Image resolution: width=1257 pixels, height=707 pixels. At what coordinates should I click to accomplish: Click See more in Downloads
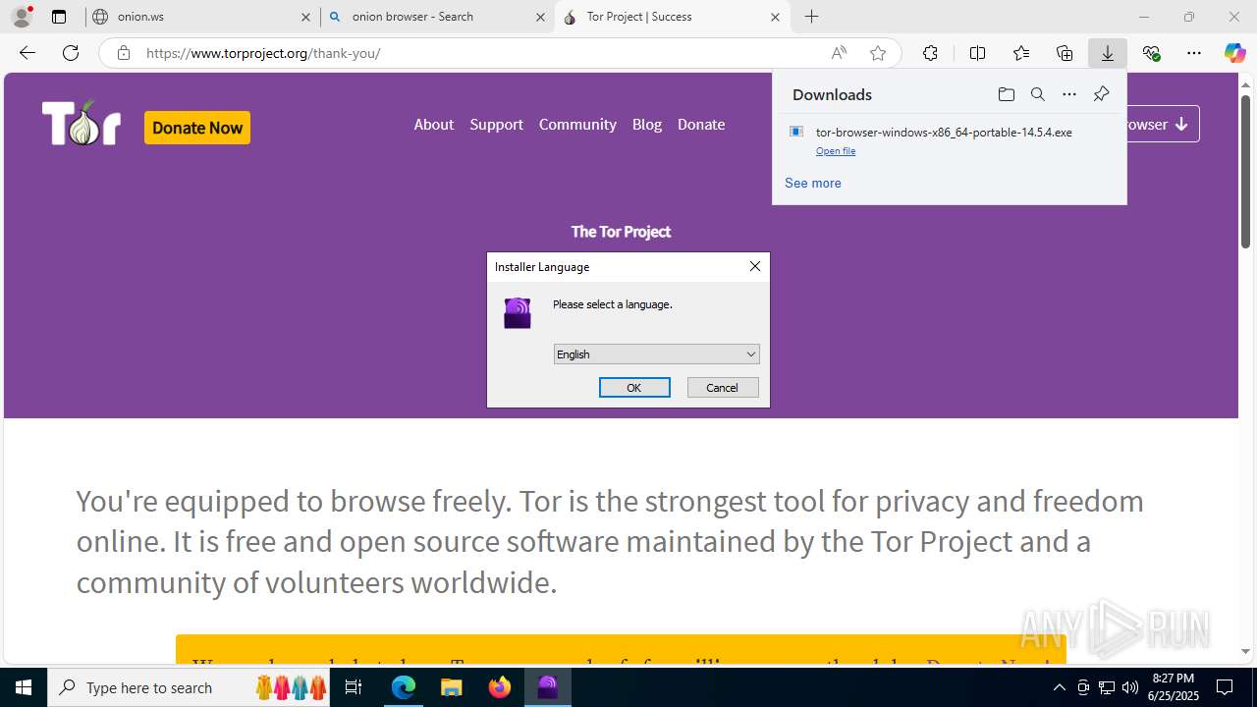[x=812, y=183]
